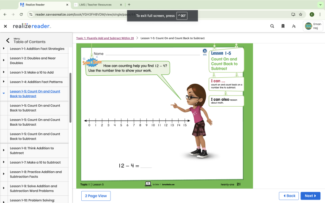Open a new browser tab
The width and height of the screenshot is (325, 203).
point(129,5)
